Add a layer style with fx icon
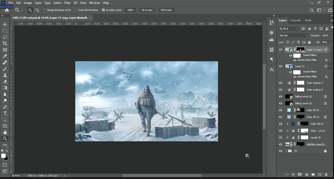Screen dimensions: 334x179 293,174
